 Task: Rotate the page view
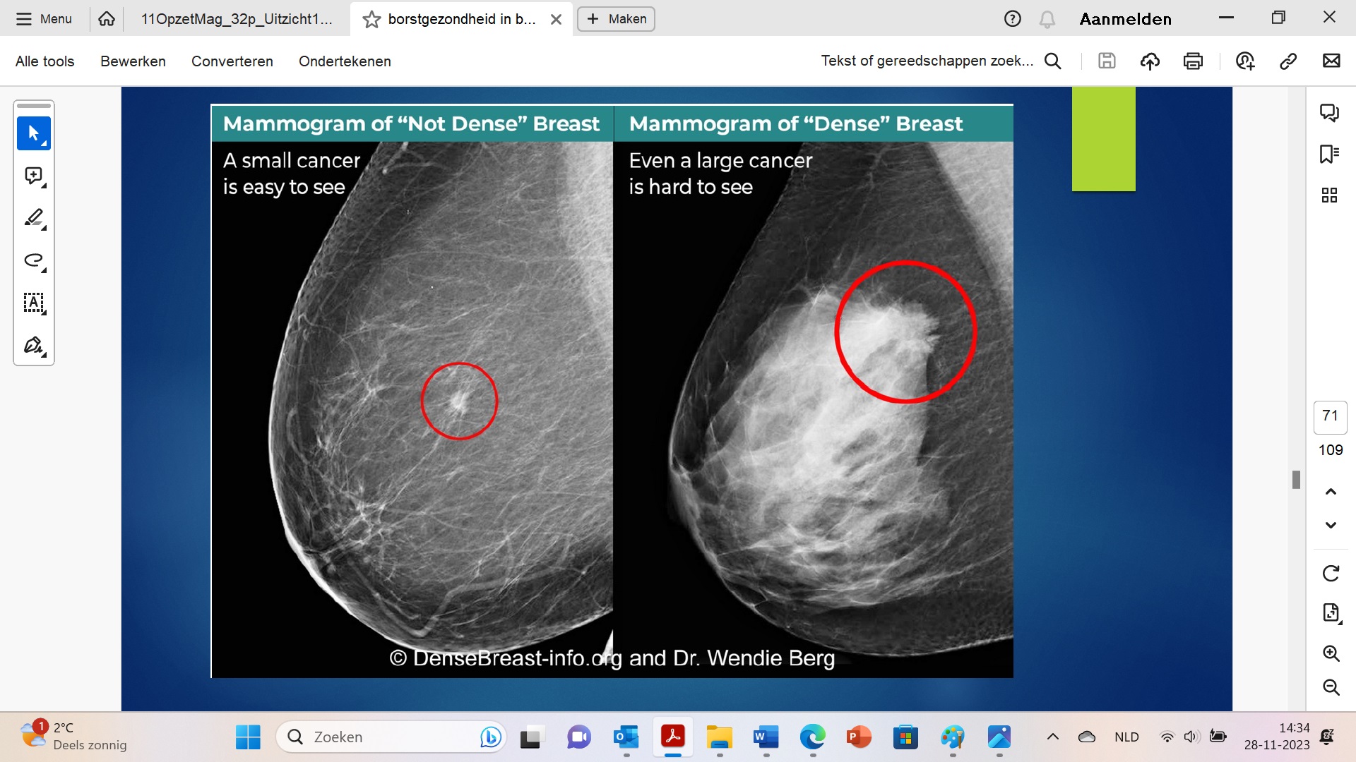[x=1331, y=574]
